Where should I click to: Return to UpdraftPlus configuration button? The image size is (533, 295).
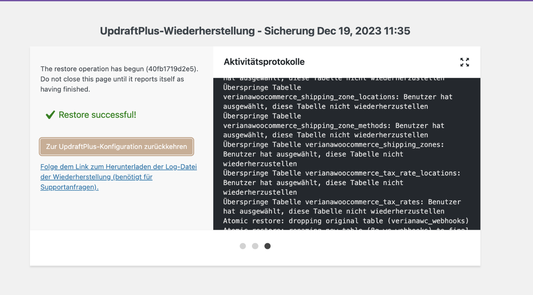(117, 147)
